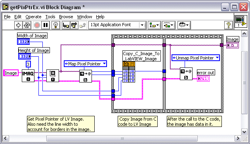250x144 pixels.
Task: Click the Pause button in toolbar
Action: pos(46,25)
